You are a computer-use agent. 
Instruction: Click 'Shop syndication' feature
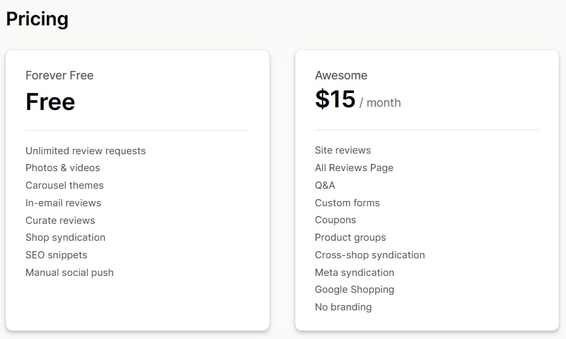(x=65, y=237)
